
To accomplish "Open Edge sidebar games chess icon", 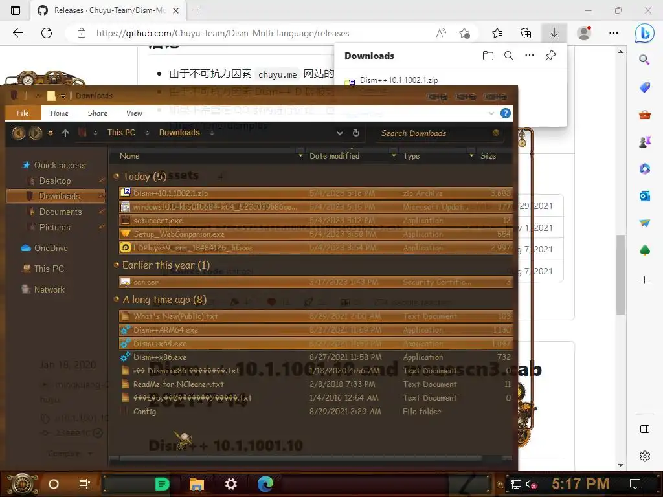I will [644, 142].
